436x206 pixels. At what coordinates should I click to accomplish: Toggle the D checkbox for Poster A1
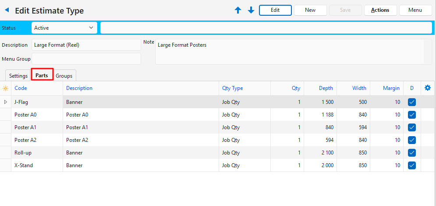coord(412,127)
